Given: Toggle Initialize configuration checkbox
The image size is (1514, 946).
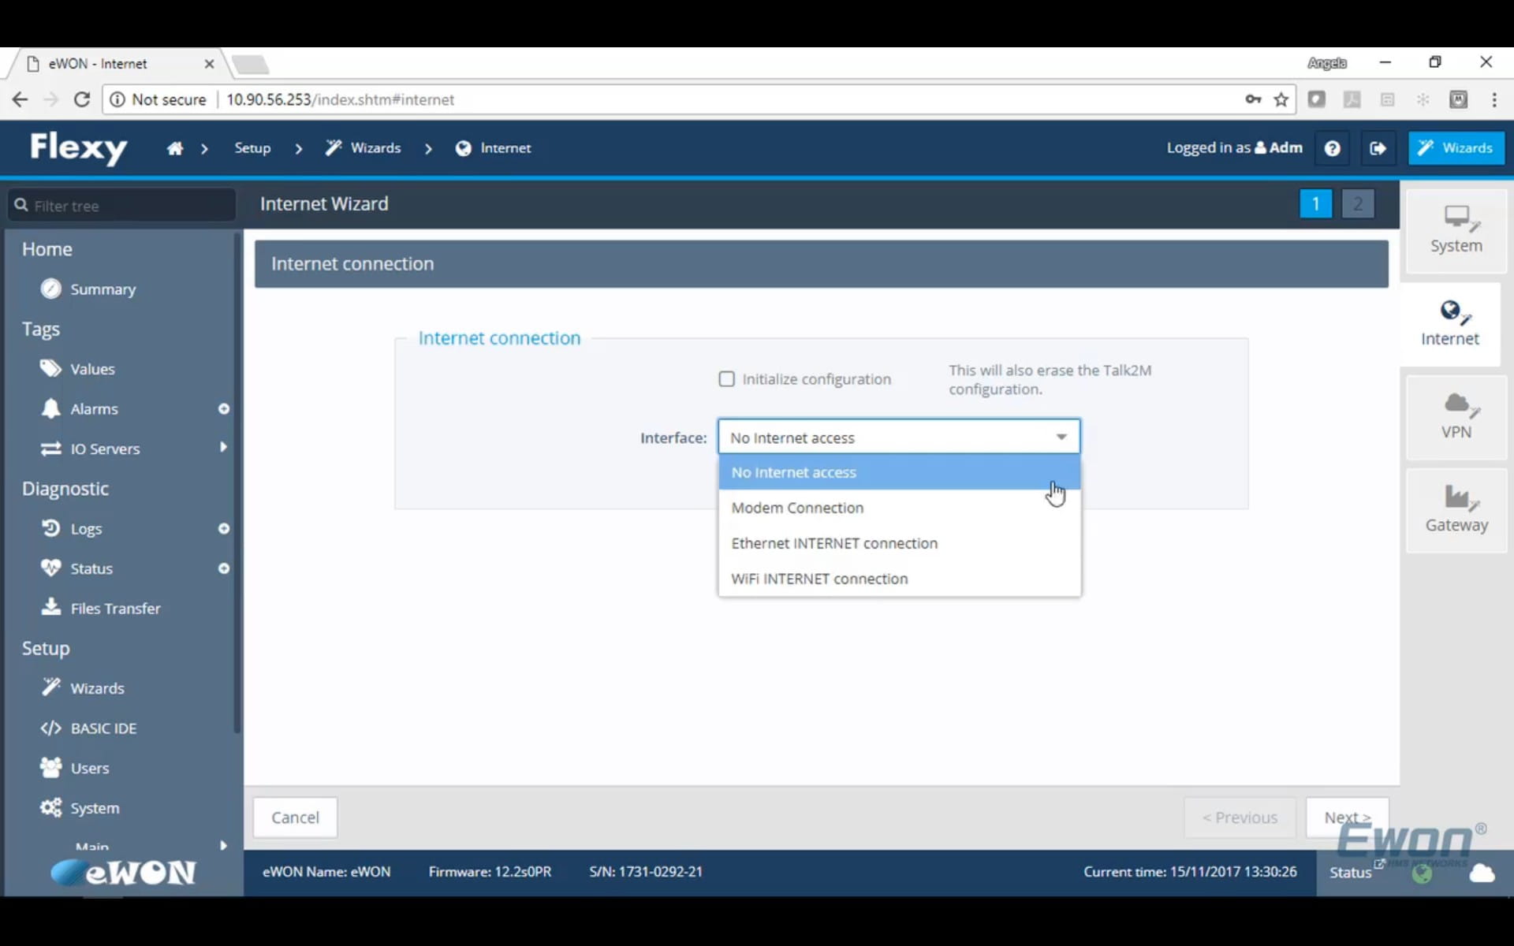Looking at the screenshot, I should [726, 379].
